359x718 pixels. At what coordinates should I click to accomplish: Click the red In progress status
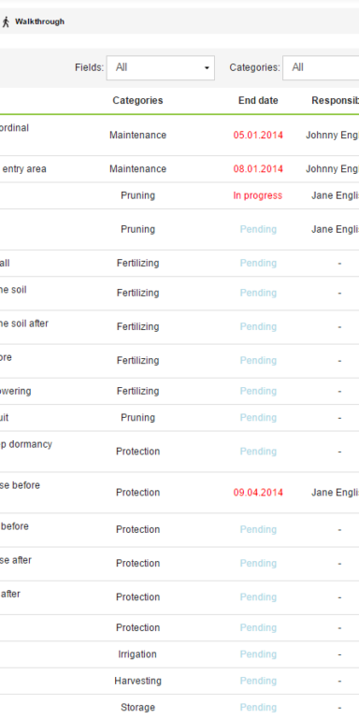click(258, 195)
